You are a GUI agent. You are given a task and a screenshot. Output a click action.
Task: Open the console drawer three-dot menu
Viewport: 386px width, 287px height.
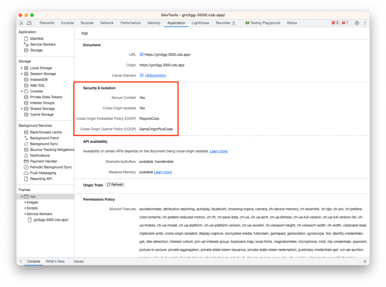[21, 261]
